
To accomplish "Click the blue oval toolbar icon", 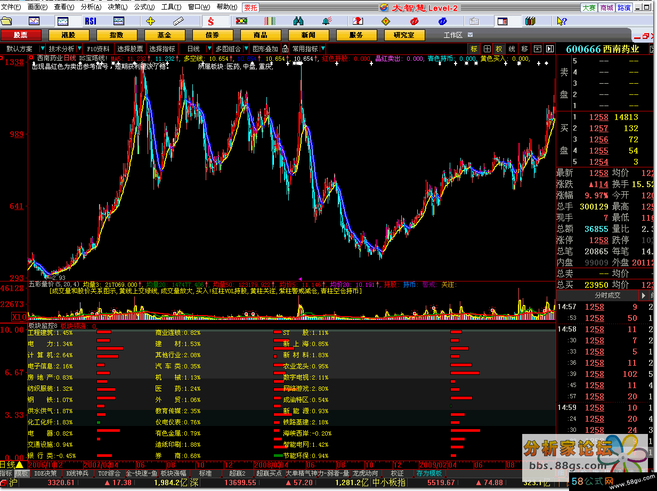I will 442,21.
